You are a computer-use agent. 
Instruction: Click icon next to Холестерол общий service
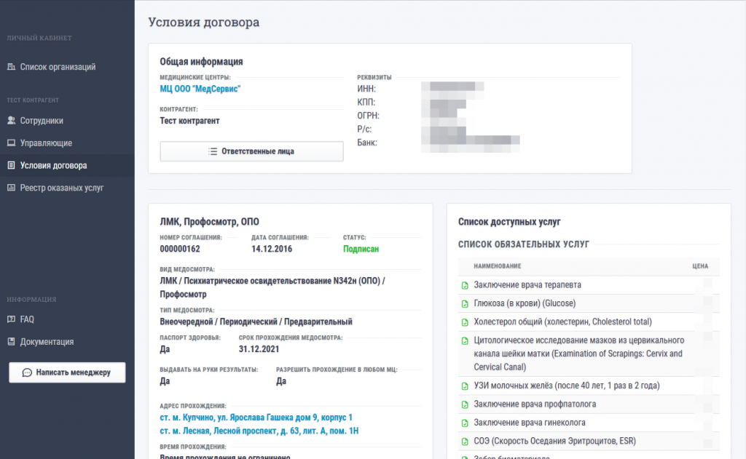coord(465,322)
